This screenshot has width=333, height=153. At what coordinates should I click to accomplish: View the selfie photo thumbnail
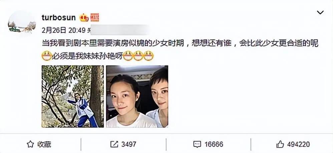coord(137,96)
